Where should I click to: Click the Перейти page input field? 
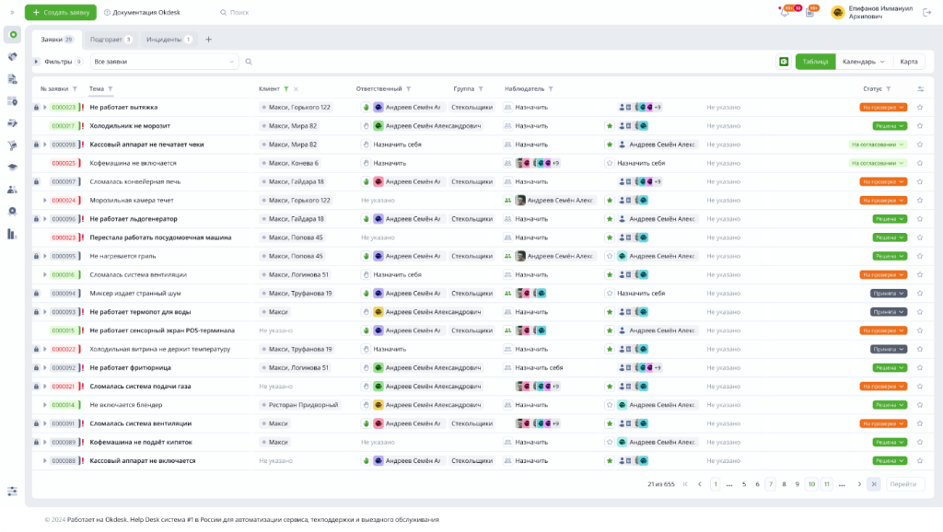point(904,484)
